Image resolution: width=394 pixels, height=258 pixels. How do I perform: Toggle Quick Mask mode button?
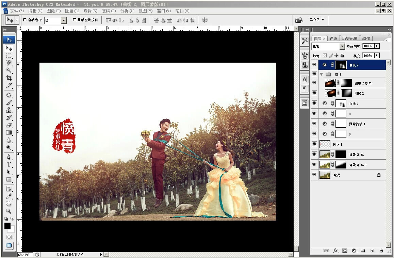click(x=9, y=237)
